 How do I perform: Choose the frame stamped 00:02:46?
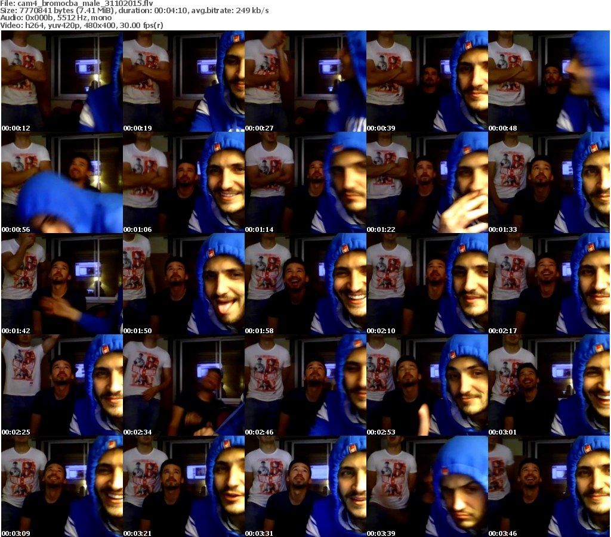pos(305,385)
